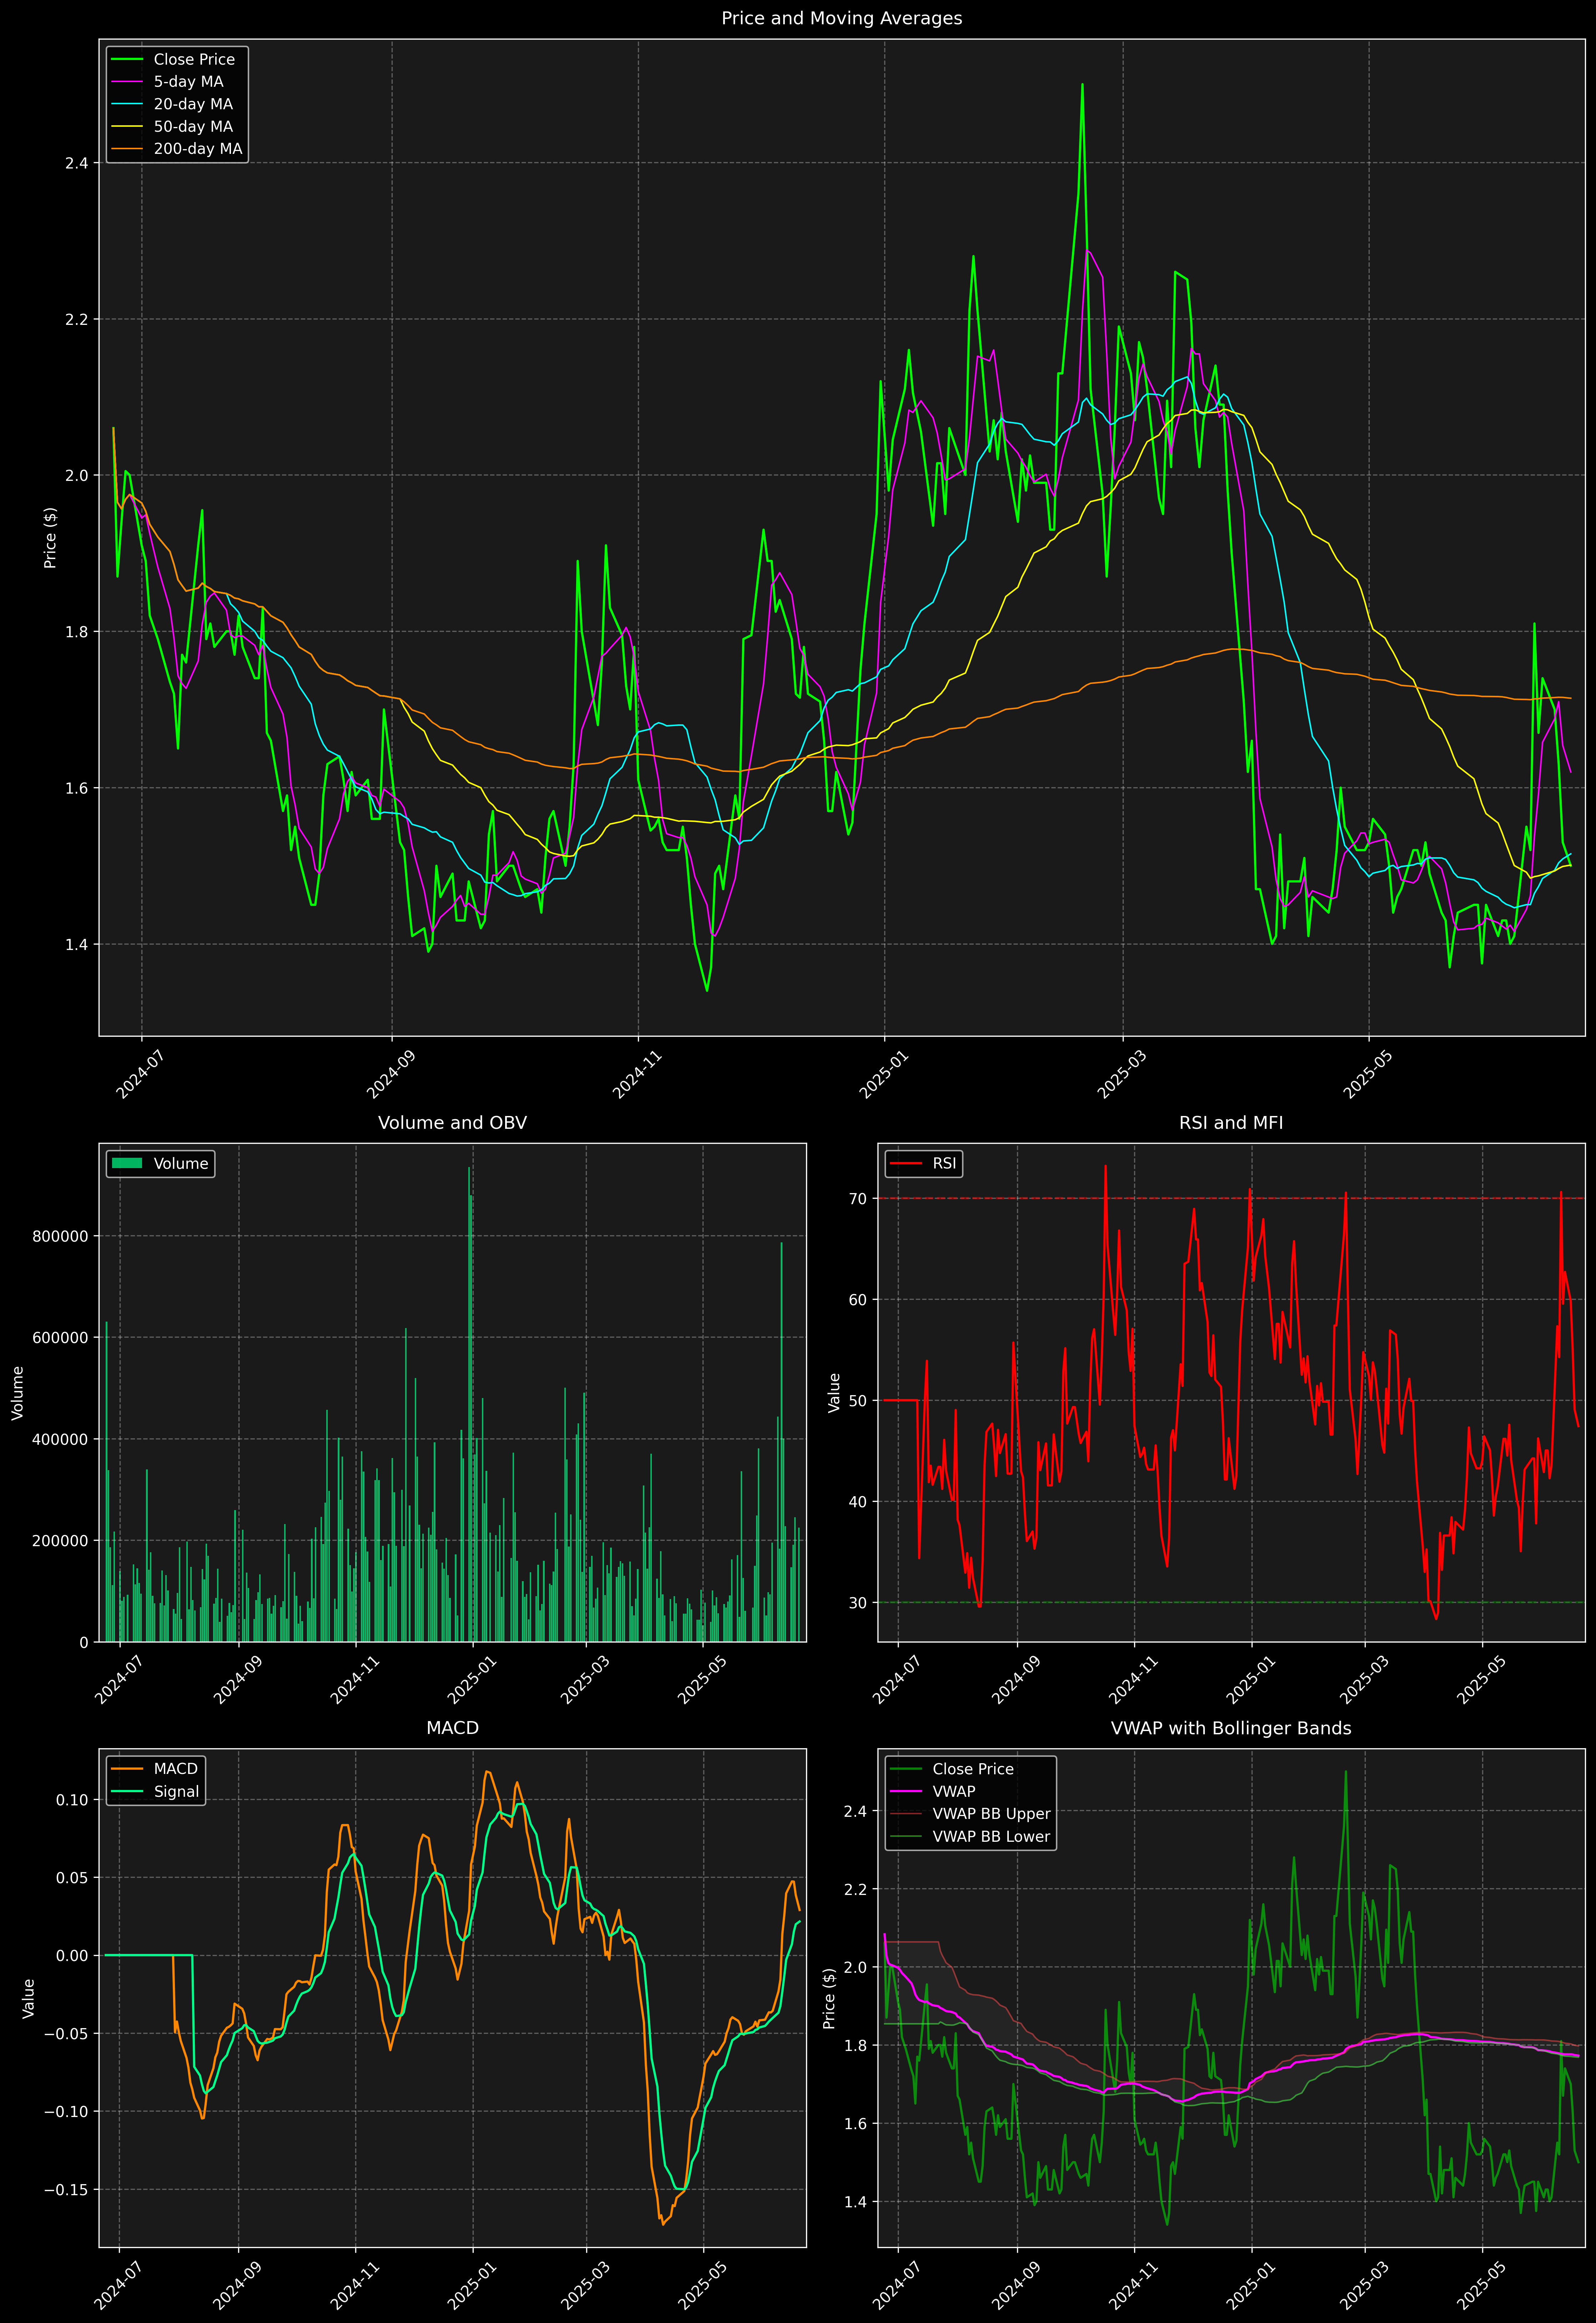Click the 800000 tick on the Volume chart

(x=60, y=1236)
